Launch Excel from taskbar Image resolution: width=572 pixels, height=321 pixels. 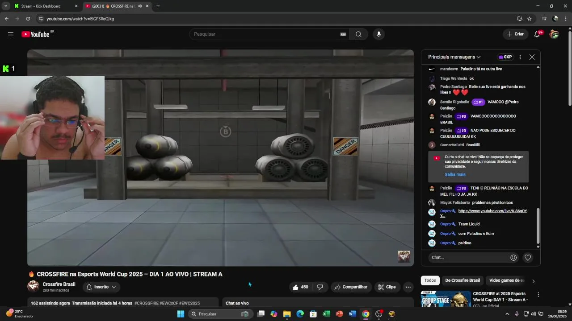(326, 314)
